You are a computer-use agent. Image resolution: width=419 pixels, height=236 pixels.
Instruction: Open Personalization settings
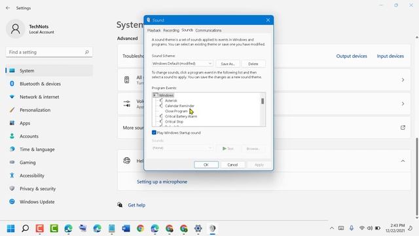49,110
